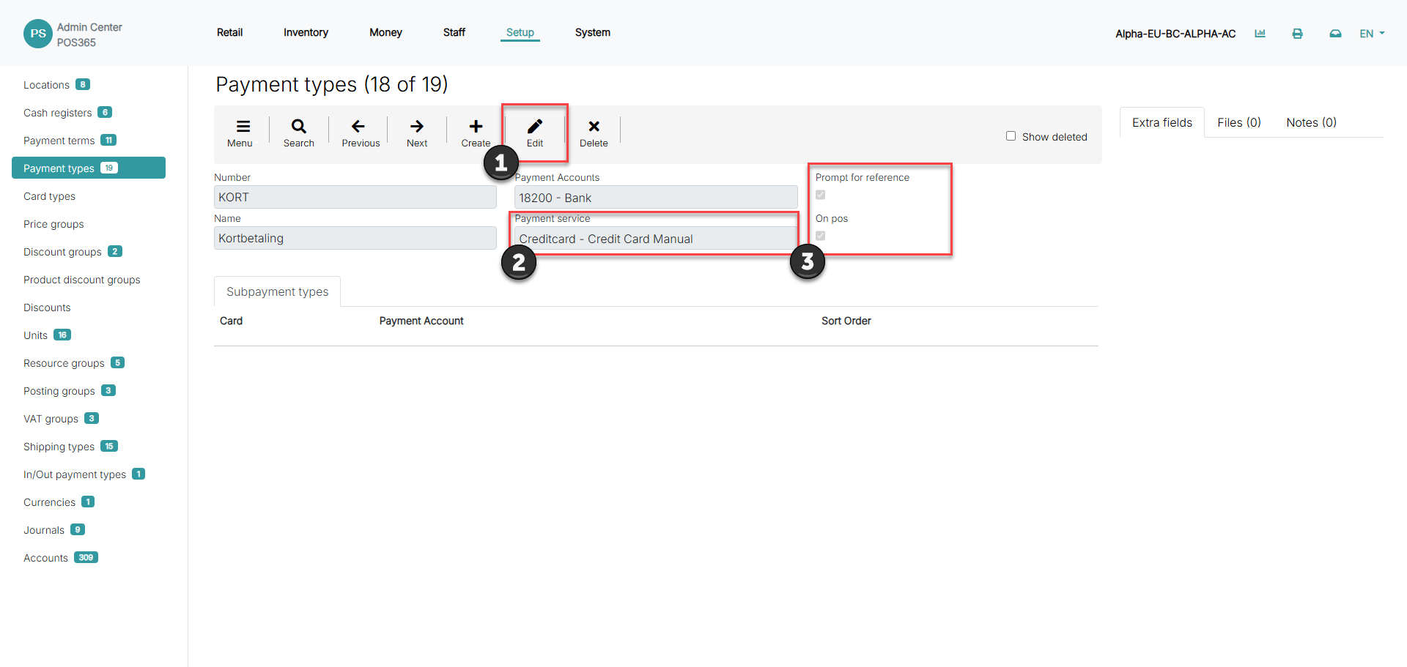Open In/Out payment types in sidebar
1407x667 pixels.
(x=74, y=474)
